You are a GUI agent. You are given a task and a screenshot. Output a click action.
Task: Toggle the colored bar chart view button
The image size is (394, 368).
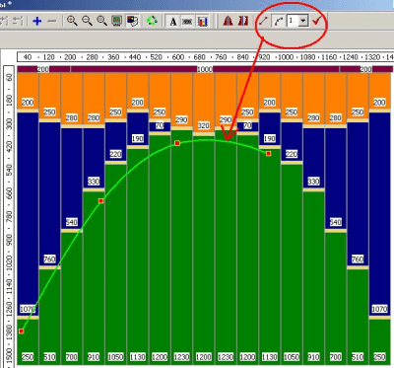click(x=203, y=22)
